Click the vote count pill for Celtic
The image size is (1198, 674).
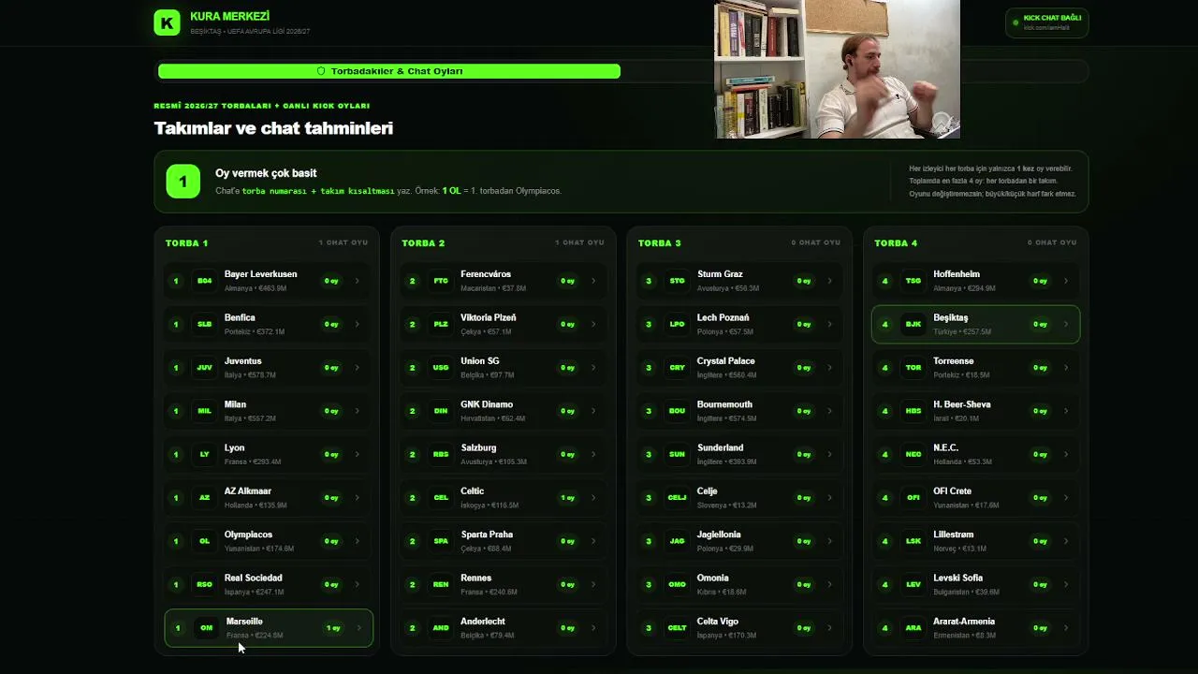(568, 498)
